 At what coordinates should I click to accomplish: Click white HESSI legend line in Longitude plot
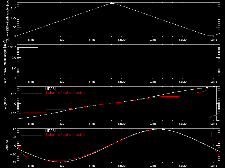pos(31,90)
